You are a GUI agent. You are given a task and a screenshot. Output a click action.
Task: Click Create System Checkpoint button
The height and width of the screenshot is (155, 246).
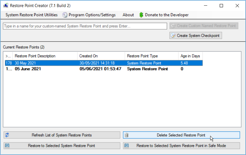(x=196, y=36)
